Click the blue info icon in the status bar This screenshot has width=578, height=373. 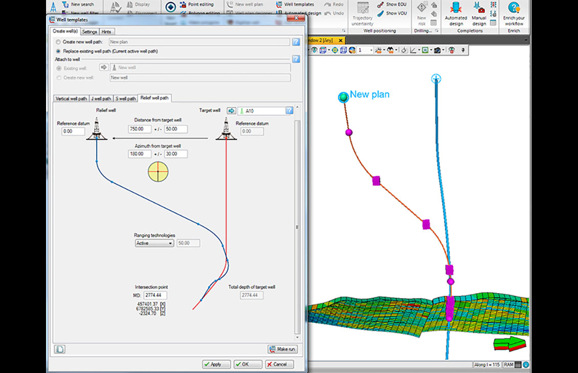pyautogui.click(x=526, y=364)
